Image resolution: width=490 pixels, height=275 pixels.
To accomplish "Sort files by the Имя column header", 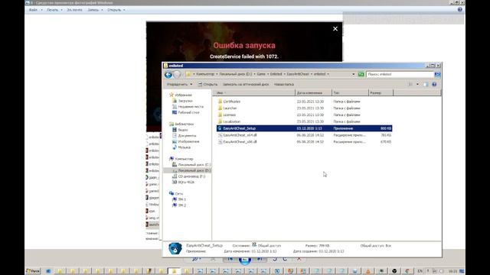I will [x=253, y=92].
